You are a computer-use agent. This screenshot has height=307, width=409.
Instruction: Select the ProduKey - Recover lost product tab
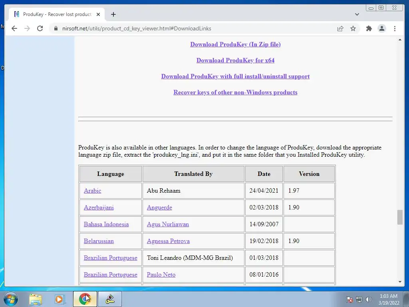57,14
